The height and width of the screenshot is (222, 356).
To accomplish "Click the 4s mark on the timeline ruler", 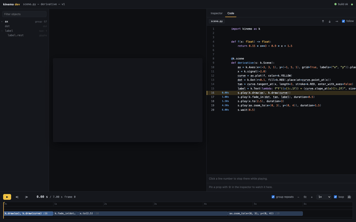I will click(x=205, y=204).
